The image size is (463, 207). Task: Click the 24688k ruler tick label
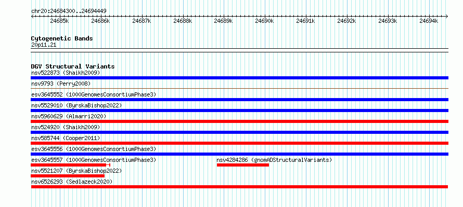[x=183, y=21]
